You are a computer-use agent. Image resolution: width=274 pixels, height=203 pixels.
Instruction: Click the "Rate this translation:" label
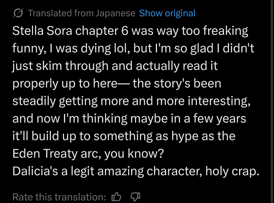pyautogui.click(x=59, y=197)
